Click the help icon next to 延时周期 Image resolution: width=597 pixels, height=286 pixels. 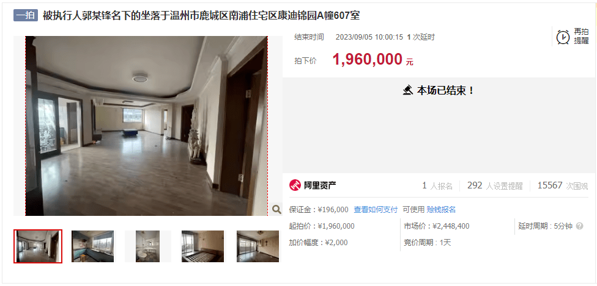point(579,226)
